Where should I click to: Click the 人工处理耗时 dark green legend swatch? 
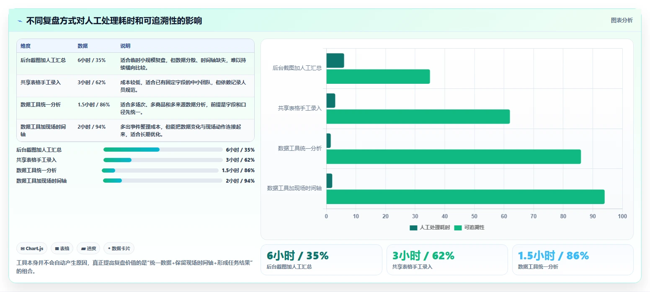tap(413, 227)
